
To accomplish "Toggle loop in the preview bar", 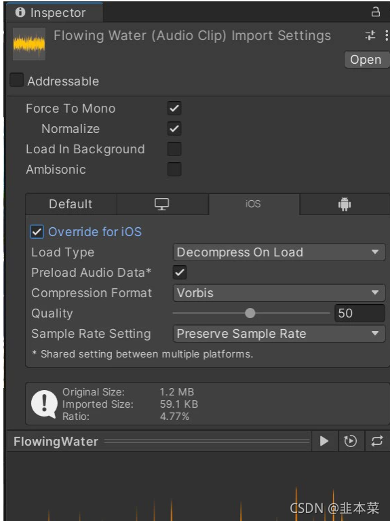I will click(377, 441).
